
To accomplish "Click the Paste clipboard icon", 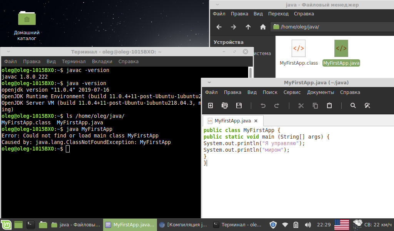I will (x=329, y=105).
